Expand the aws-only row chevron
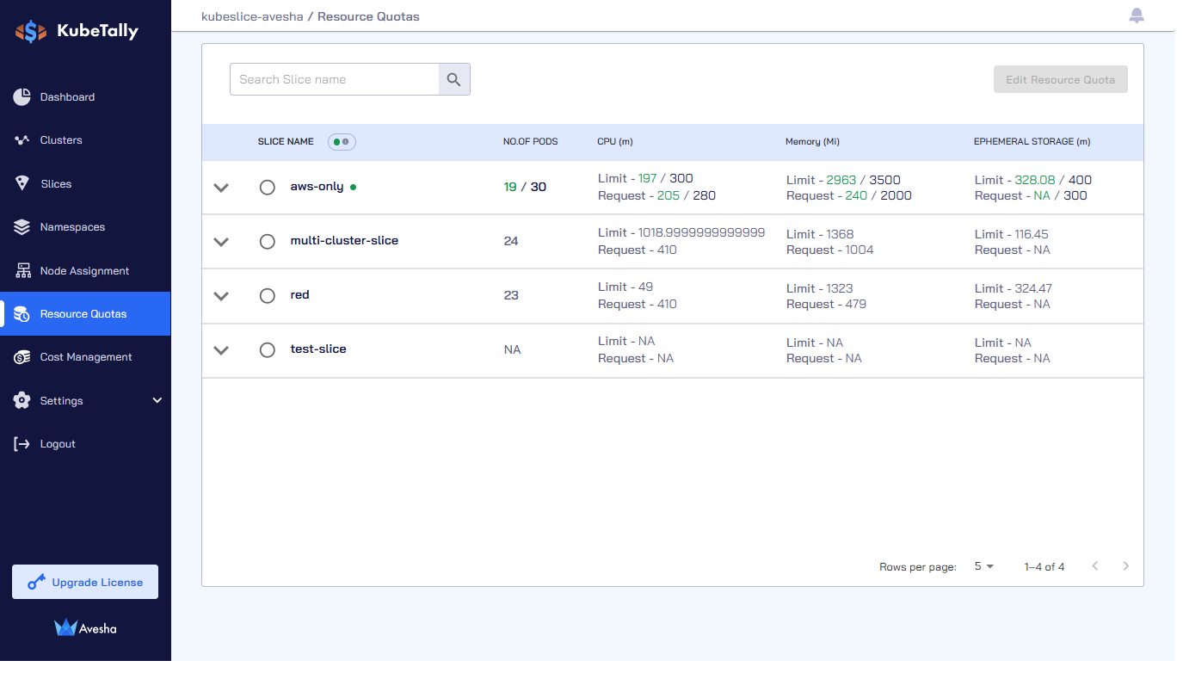1183x673 pixels. (x=221, y=188)
